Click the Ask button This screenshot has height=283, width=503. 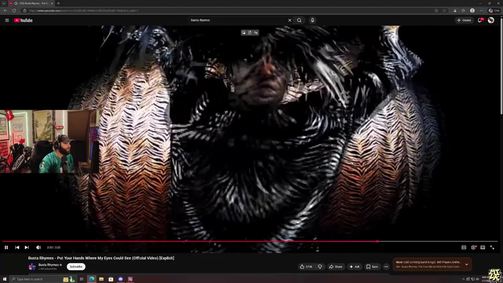pos(354,266)
